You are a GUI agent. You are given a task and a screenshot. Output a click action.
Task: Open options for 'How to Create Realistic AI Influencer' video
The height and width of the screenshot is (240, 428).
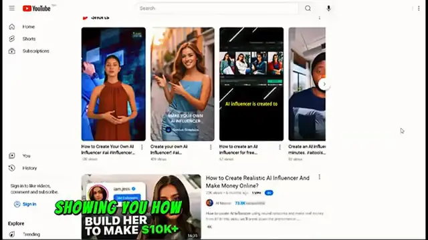click(320, 177)
